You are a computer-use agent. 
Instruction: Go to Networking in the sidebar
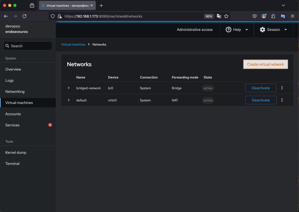[15, 91]
